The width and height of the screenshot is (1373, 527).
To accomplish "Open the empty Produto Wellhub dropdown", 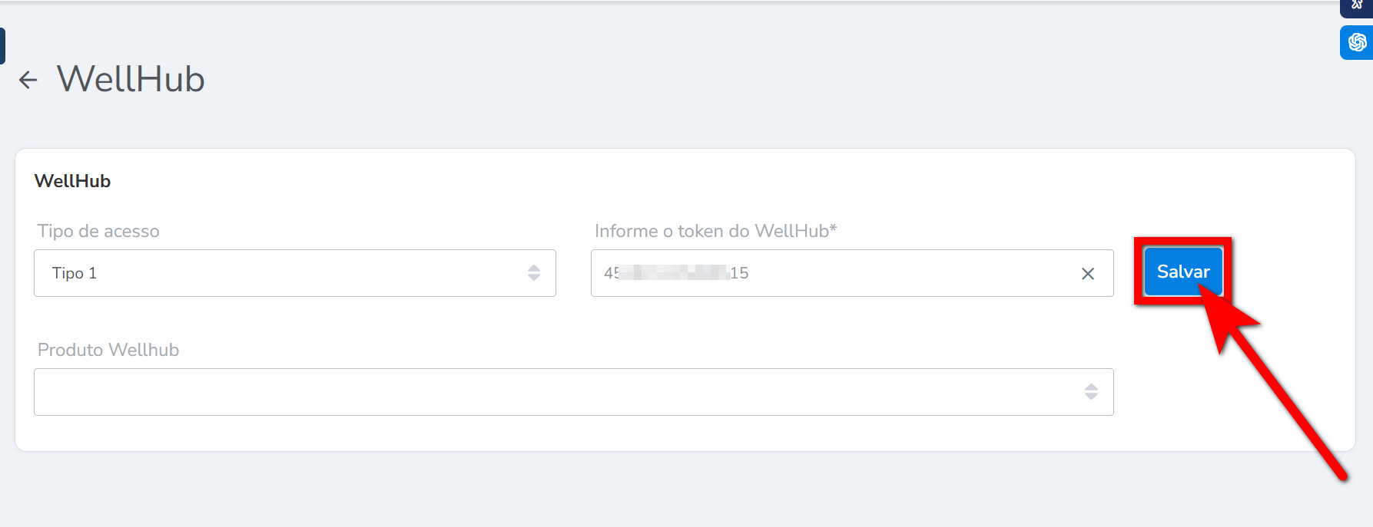I will coord(561,392).
